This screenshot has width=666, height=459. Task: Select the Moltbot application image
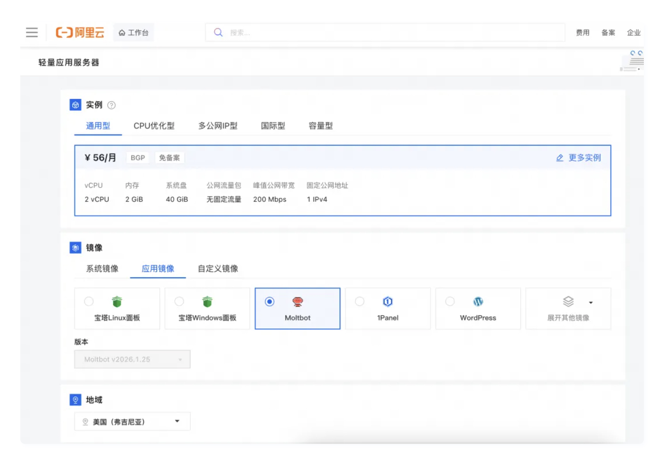point(297,309)
